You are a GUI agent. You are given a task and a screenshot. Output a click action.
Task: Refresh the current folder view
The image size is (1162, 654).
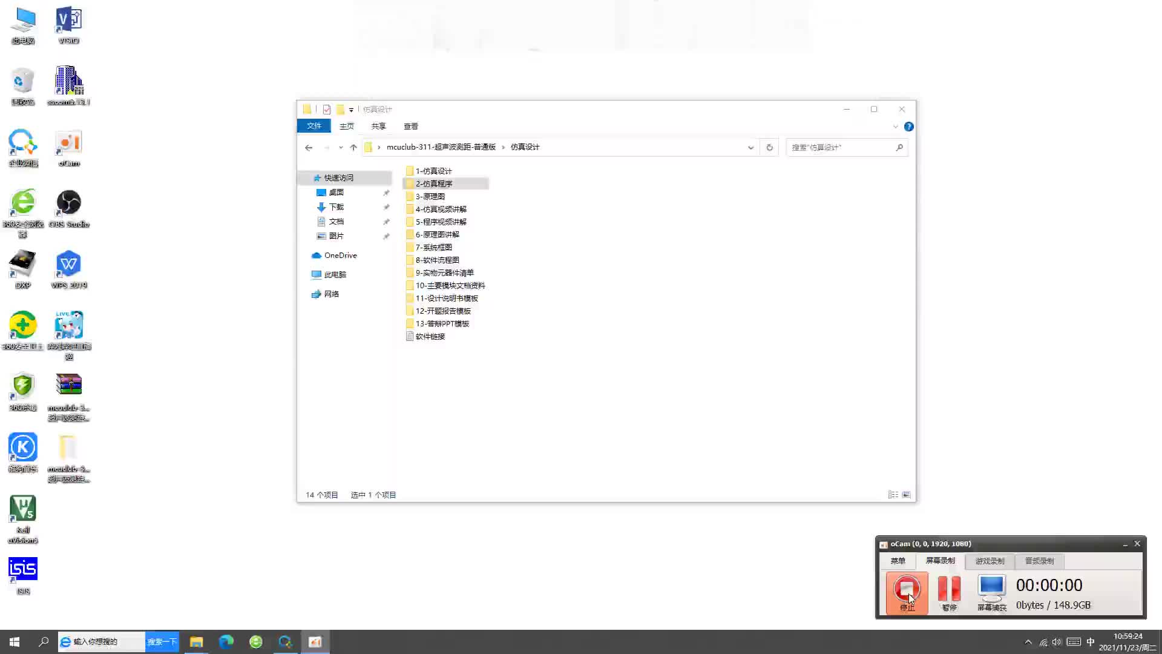pos(769,147)
